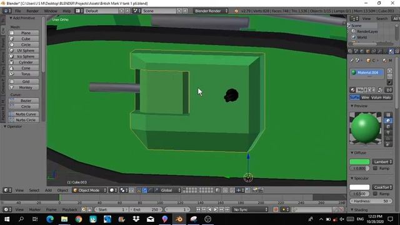Click the Nurbs Circle icon
The width and height of the screenshot is (400, 225).
tap(12, 120)
